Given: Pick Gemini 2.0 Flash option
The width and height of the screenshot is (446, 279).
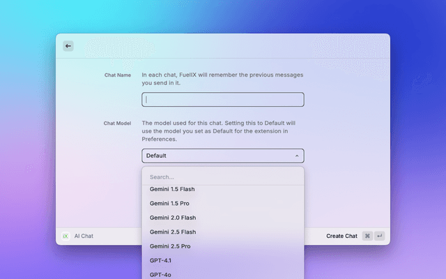Looking at the screenshot, I should (x=173, y=218).
